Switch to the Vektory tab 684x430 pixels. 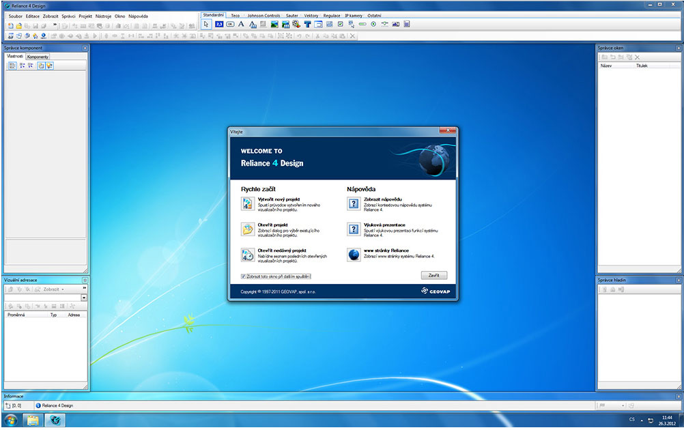pyautogui.click(x=311, y=15)
